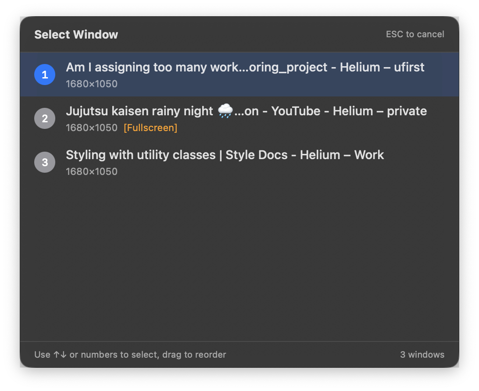Click the 1680×1050 label of the YouTube window

pos(92,128)
